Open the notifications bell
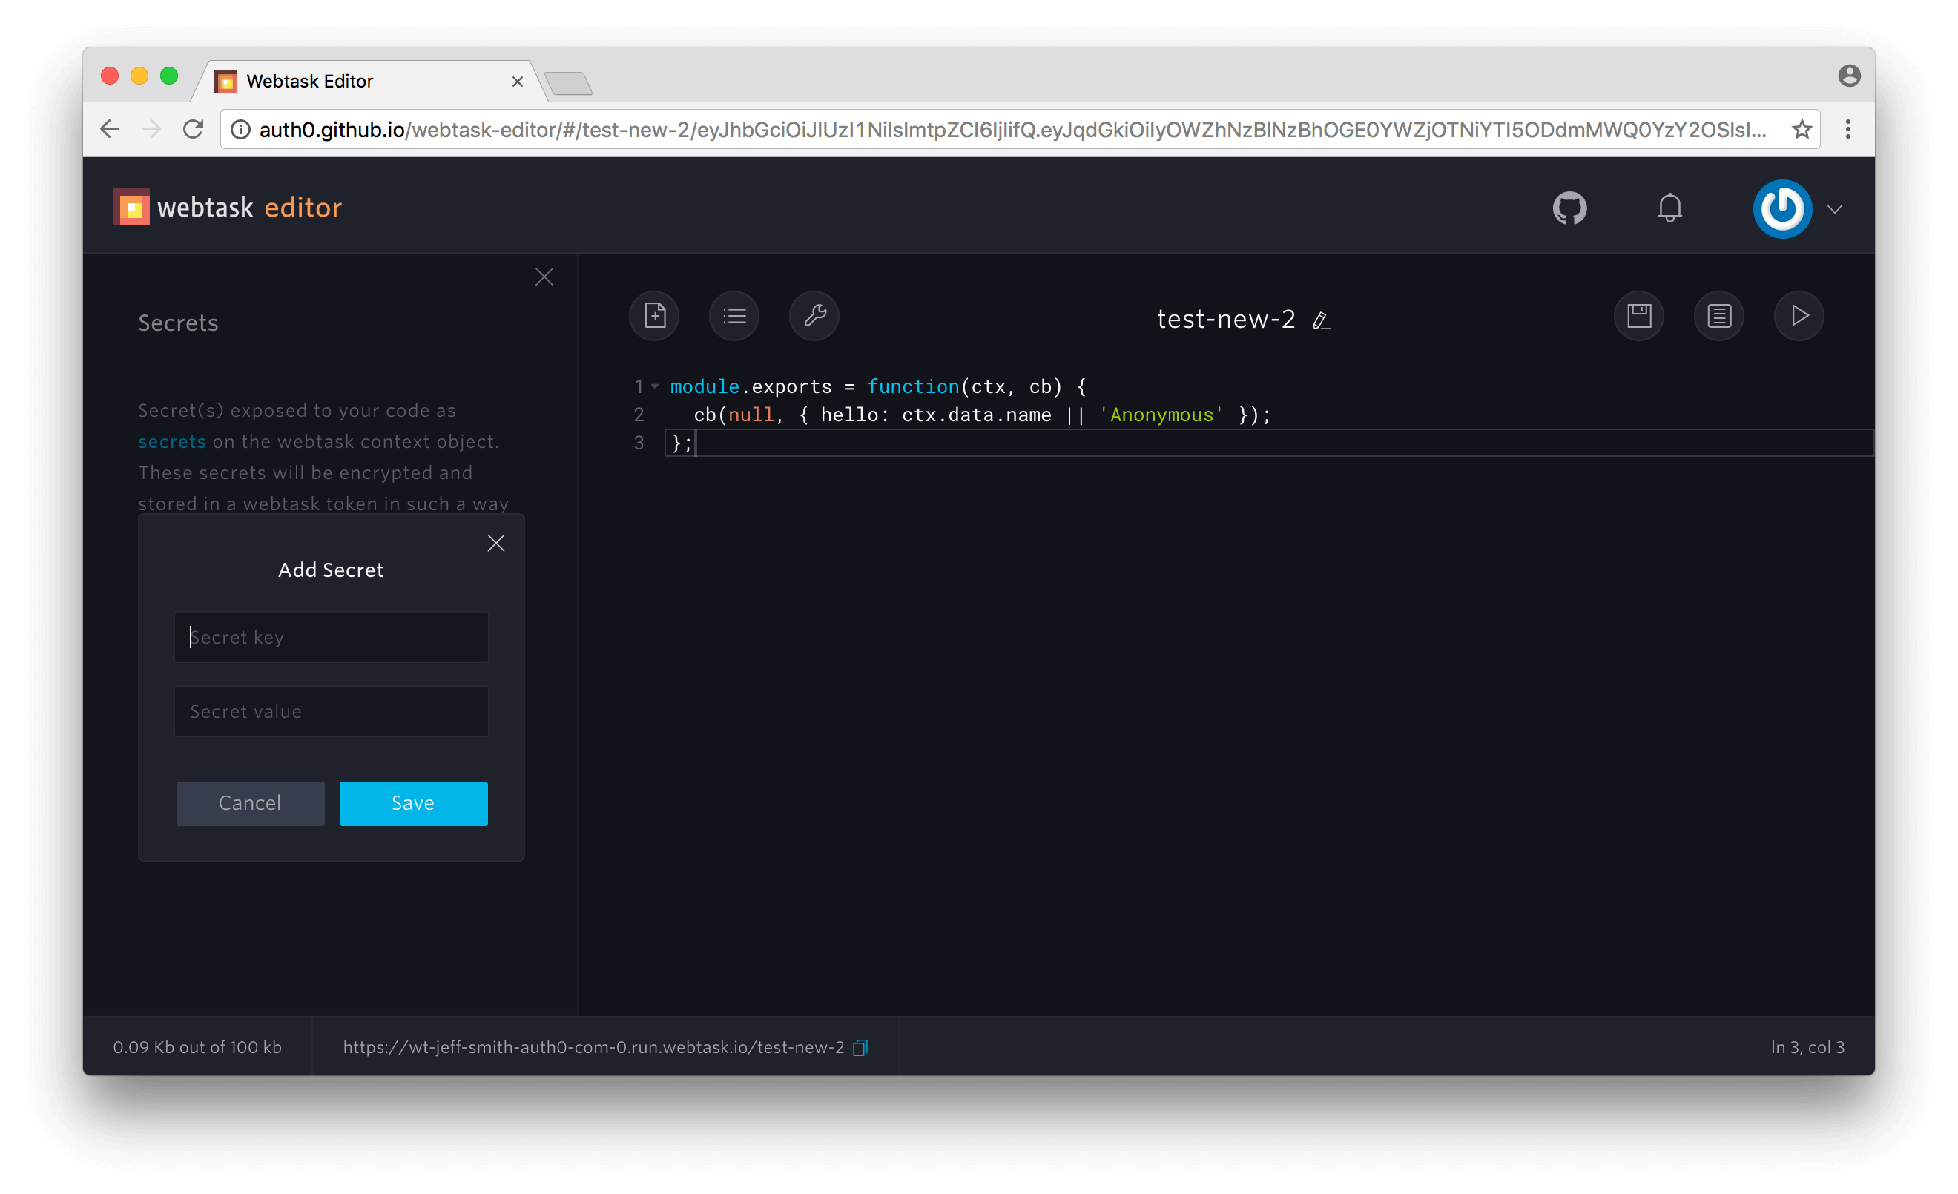1958x1194 pixels. coord(1669,209)
